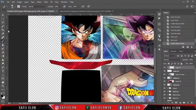Expand the Belakang layer group
This screenshot has height=110, width=196.
pos(168,91)
